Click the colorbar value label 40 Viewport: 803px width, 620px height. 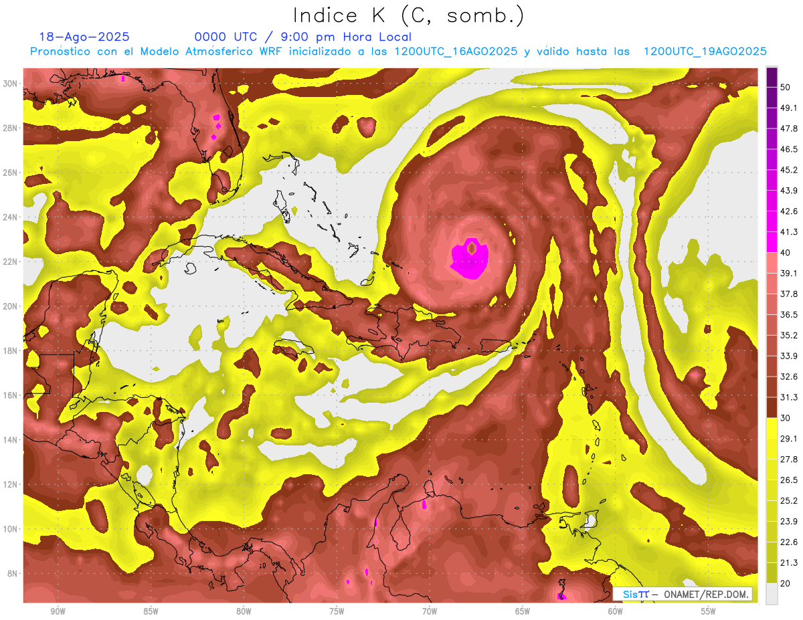[x=786, y=253]
